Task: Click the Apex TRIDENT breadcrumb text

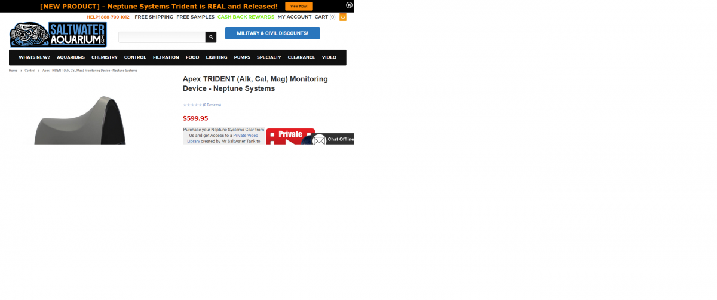Action: point(90,71)
